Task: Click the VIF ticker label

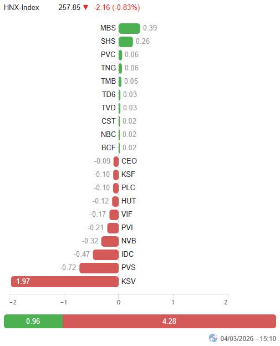Action: (127, 214)
